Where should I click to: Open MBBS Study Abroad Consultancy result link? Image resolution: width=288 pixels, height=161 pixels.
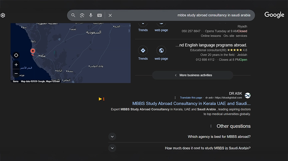[191, 104]
